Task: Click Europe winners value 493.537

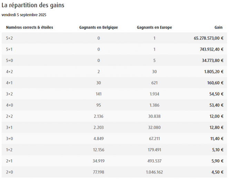Action: 154,161
